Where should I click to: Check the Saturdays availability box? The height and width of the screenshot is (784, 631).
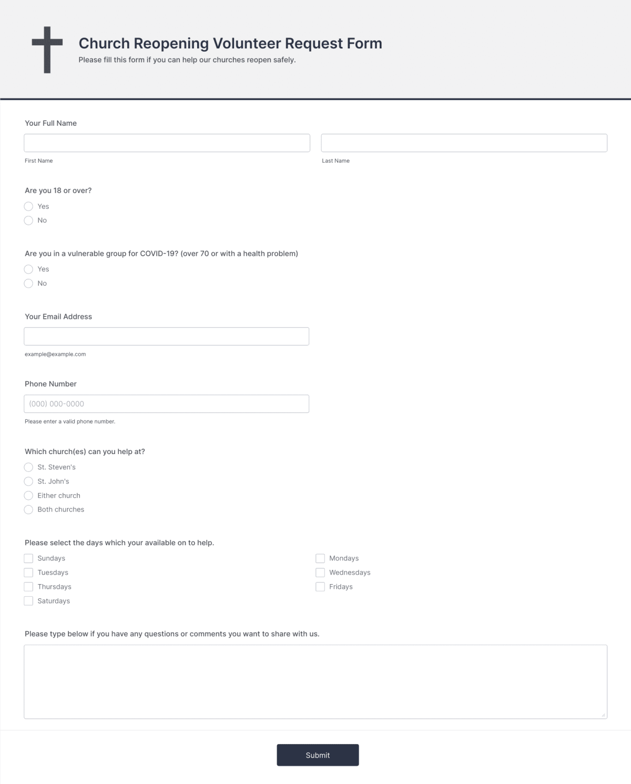coord(28,600)
